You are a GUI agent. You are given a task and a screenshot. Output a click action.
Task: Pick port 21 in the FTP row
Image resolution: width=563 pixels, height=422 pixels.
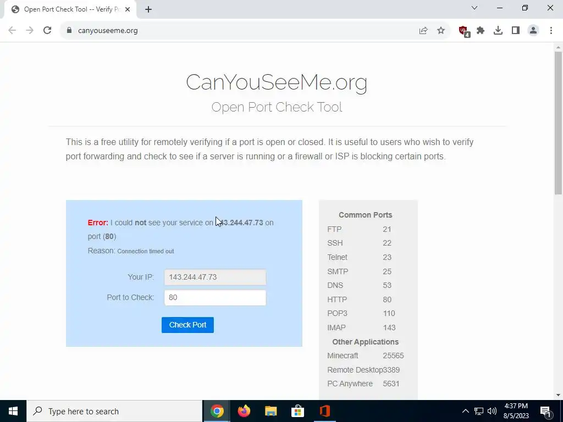pos(387,229)
